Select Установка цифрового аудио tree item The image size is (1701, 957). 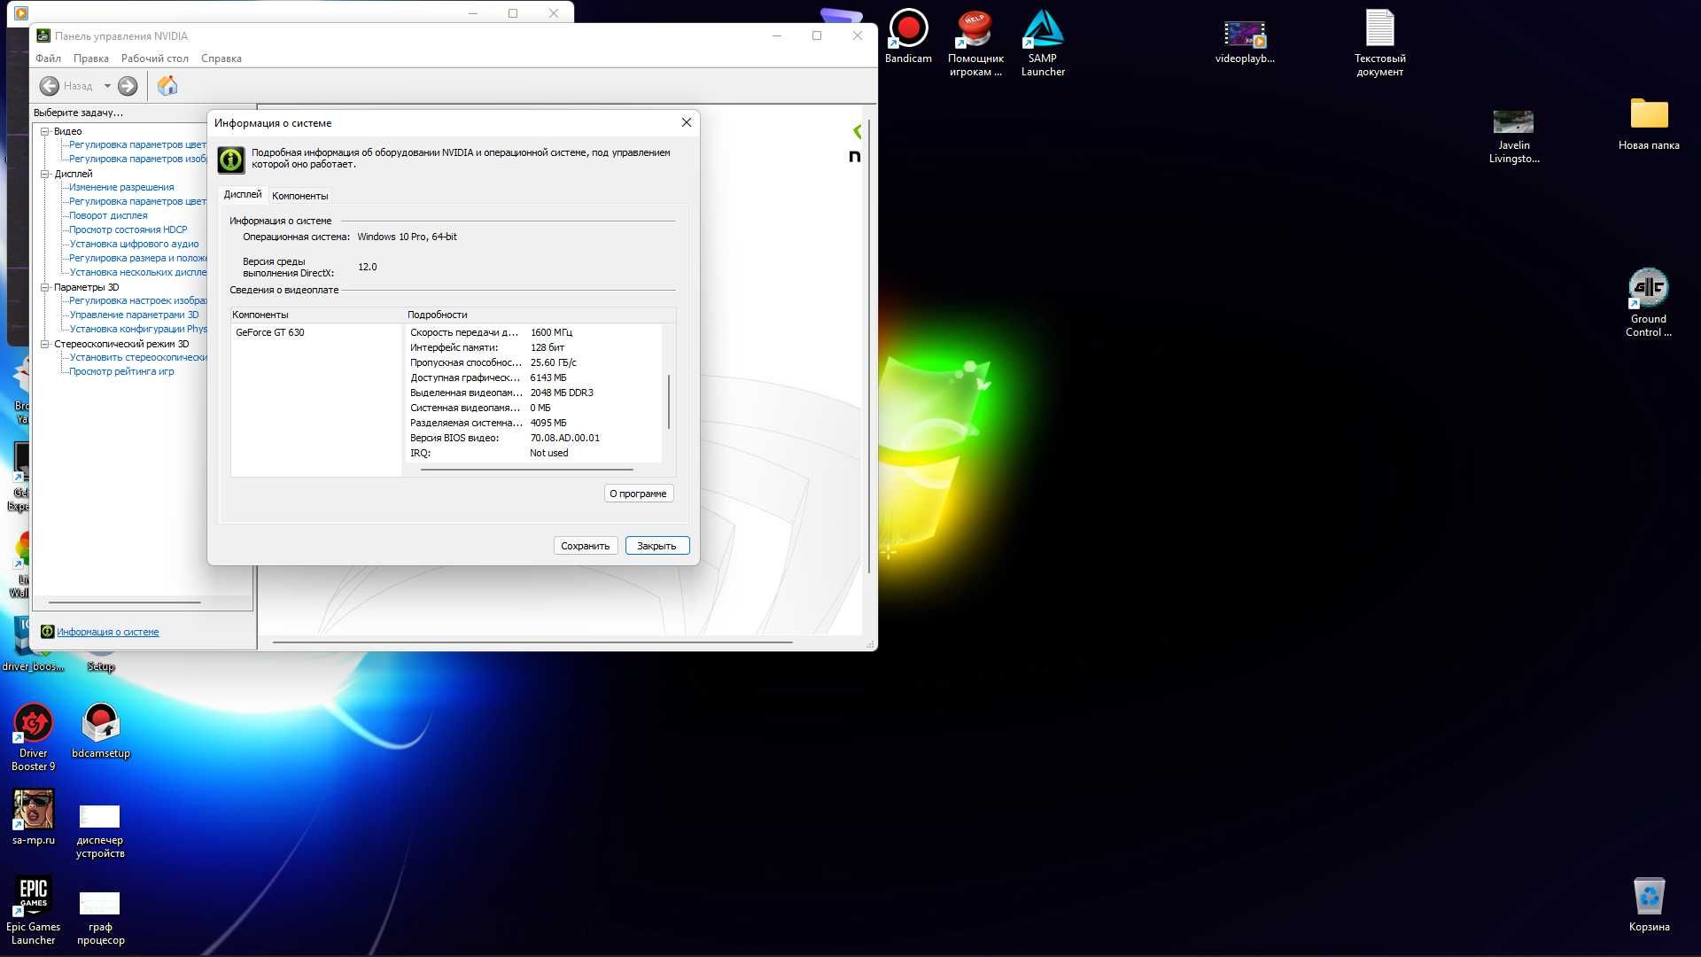[134, 244]
